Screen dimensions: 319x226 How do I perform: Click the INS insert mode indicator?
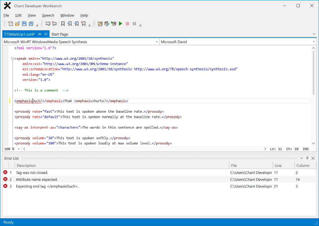pyautogui.click(x=305, y=149)
